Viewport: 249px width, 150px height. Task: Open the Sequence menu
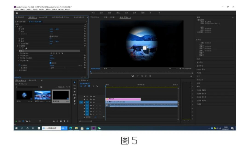(35, 9)
